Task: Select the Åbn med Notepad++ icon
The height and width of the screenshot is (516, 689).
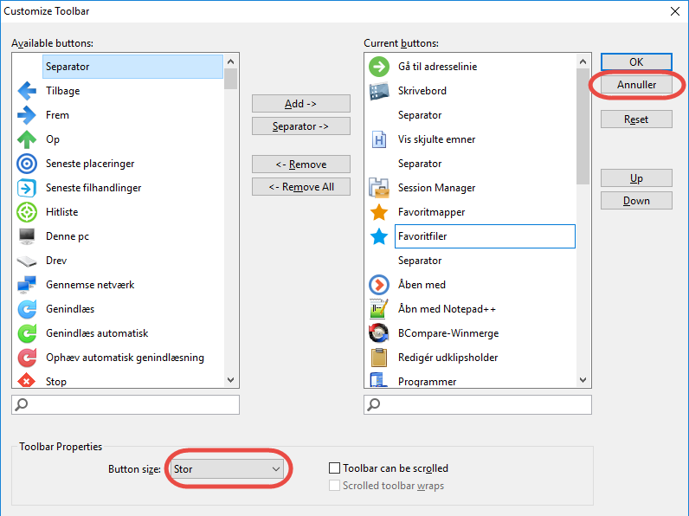Action: click(x=379, y=309)
